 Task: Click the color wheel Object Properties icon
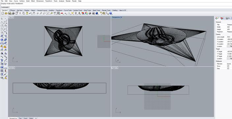click(86, 13)
